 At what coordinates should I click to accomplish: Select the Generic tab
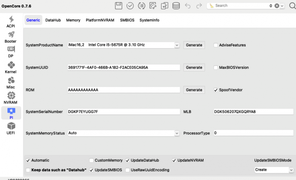[33, 20]
